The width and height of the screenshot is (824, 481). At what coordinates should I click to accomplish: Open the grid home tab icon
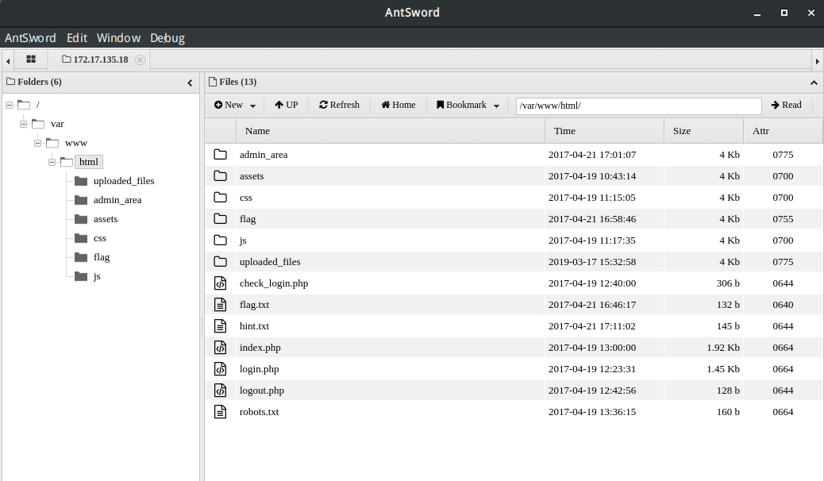(31, 60)
